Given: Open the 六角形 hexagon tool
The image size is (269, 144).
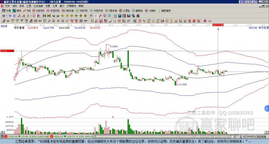Looking at the screenshot, I should pos(151,11).
